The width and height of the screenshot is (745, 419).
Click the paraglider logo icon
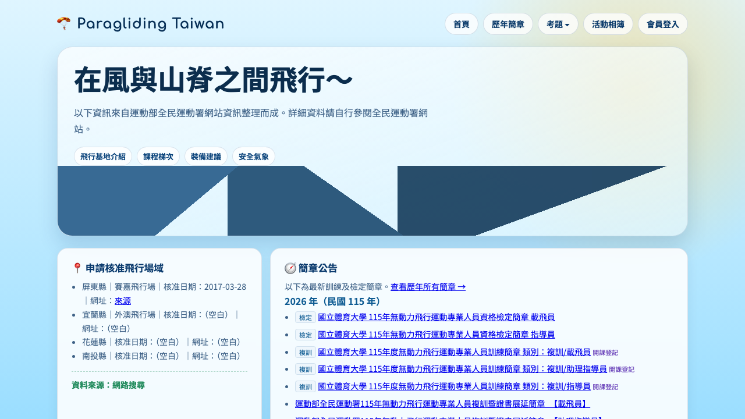click(x=64, y=24)
